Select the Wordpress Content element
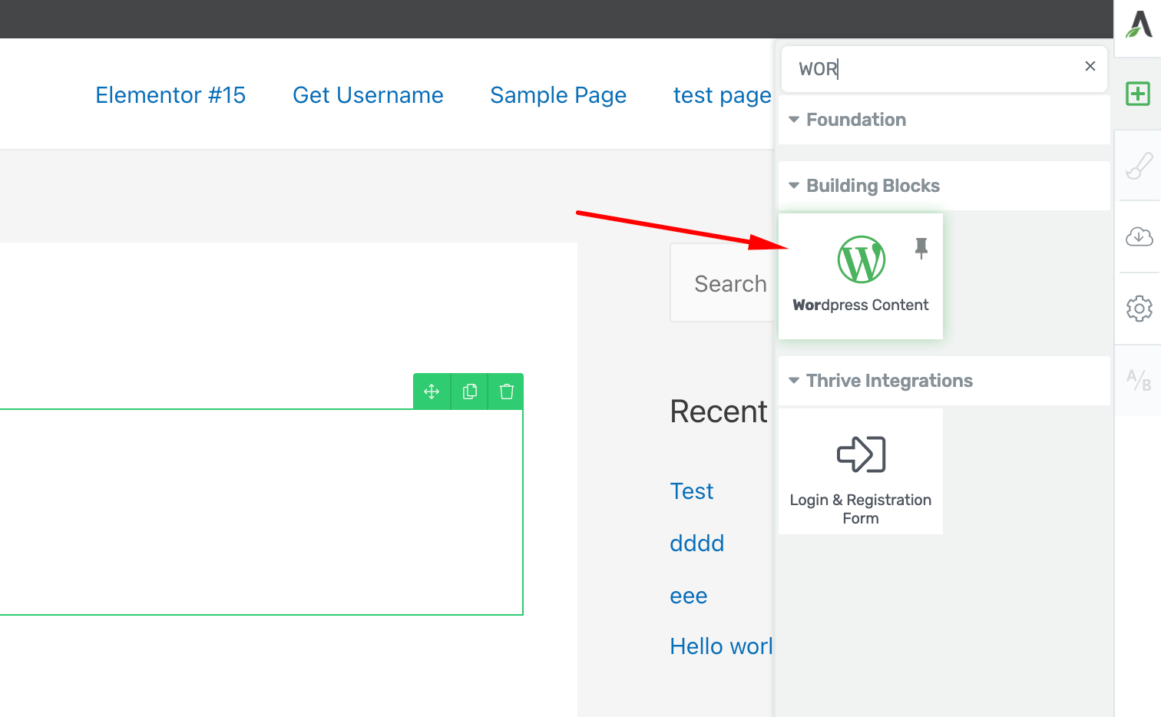This screenshot has width=1161, height=717. (860, 276)
